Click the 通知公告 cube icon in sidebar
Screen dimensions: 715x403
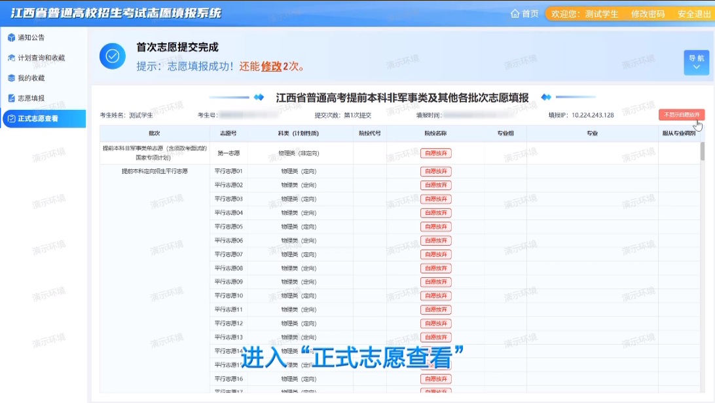[x=11, y=37]
